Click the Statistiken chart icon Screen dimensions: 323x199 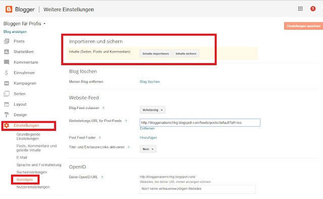tap(7, 52)
